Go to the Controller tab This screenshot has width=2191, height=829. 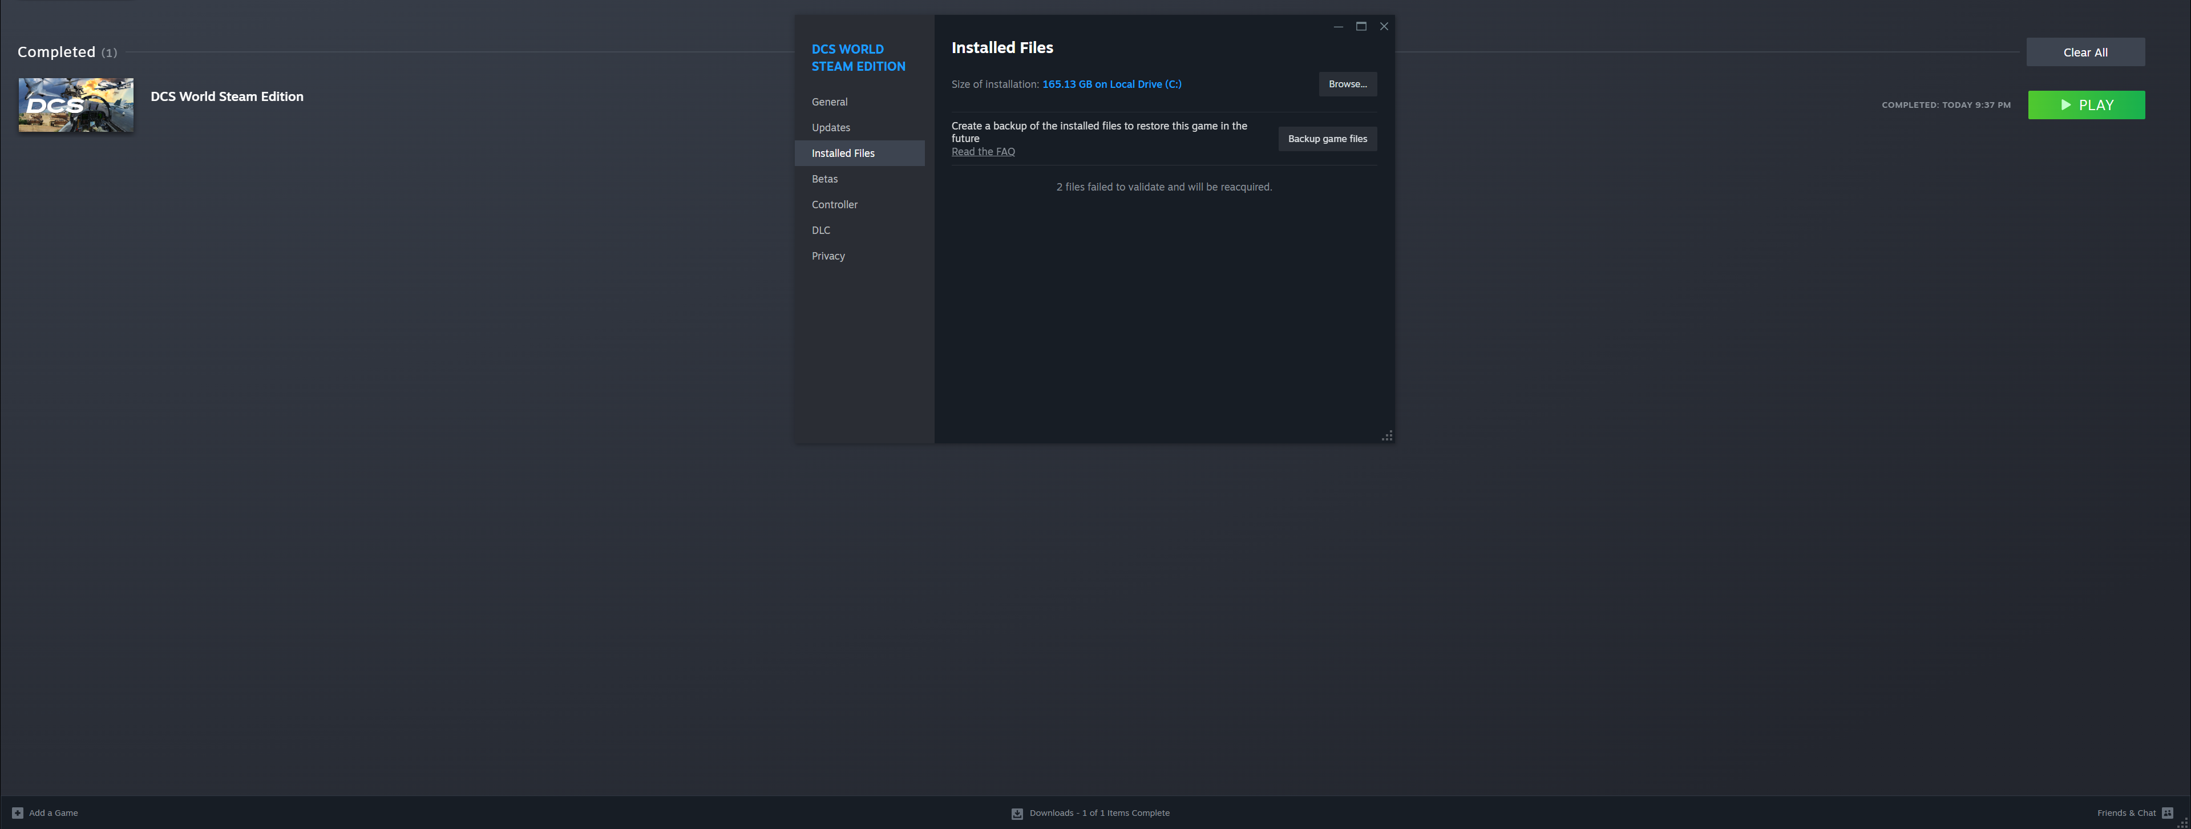[859, 204]
